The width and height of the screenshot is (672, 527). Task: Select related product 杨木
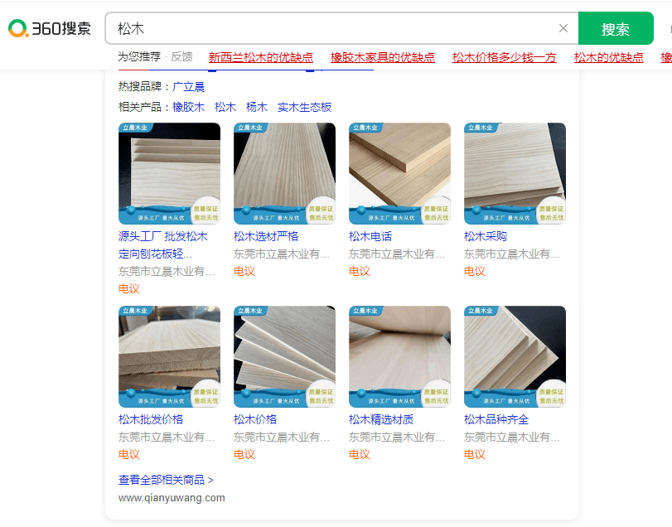pyautogui.click(x=257, y=107)
